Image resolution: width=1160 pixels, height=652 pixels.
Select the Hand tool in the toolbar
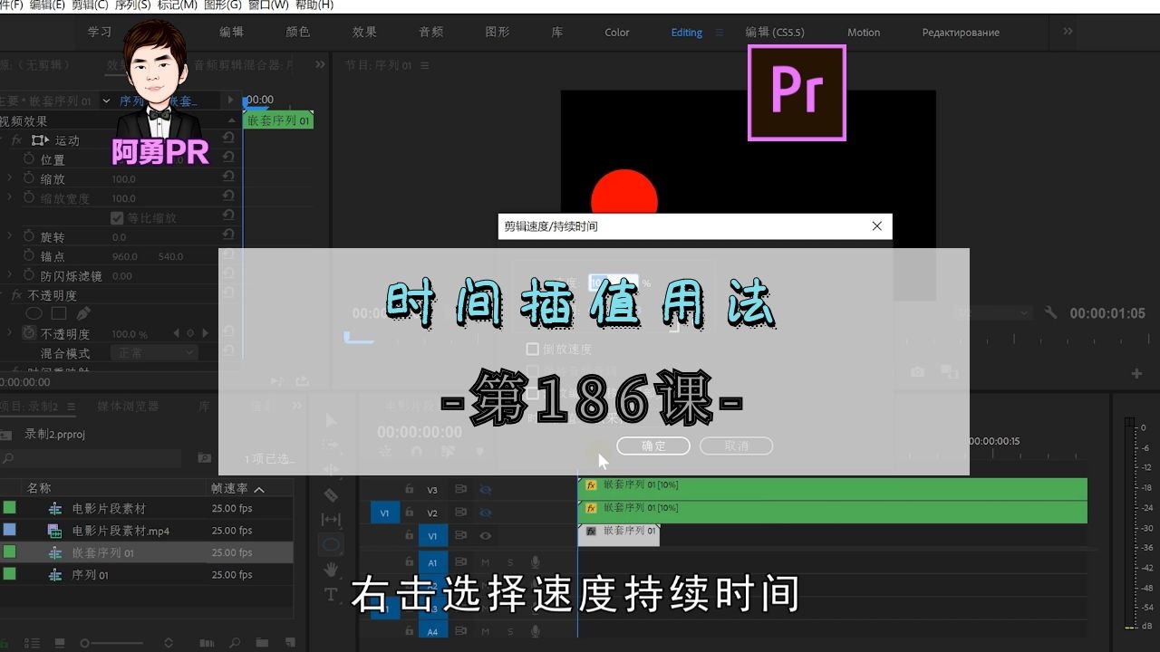click(x=331, y=570)
